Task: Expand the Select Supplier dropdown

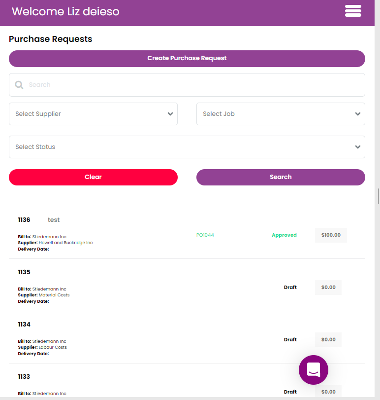Action: tap(93, 114)
